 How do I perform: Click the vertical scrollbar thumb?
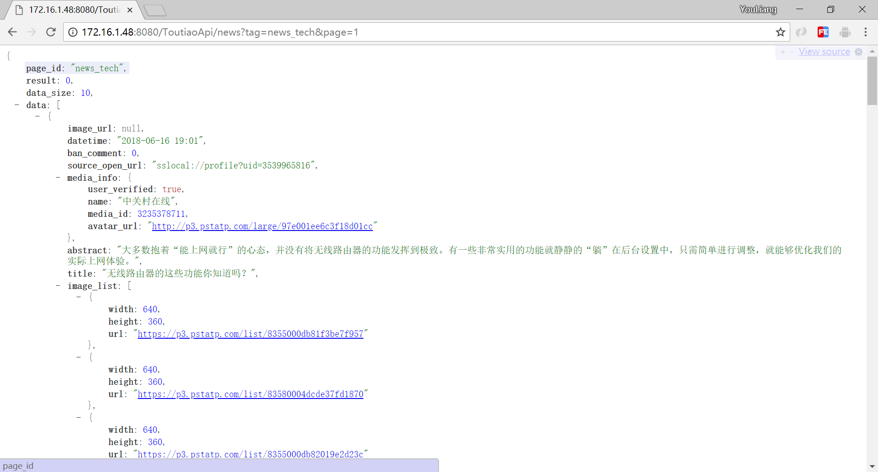(x=872, y=81)
